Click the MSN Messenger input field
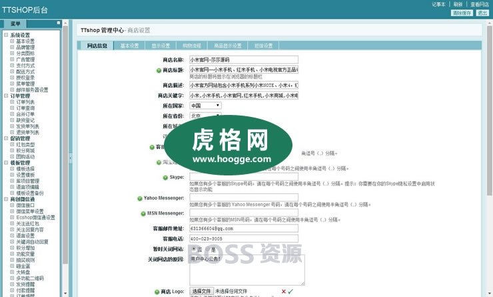The width and height of the screenshot is (493, 297). tap(244, 213)
